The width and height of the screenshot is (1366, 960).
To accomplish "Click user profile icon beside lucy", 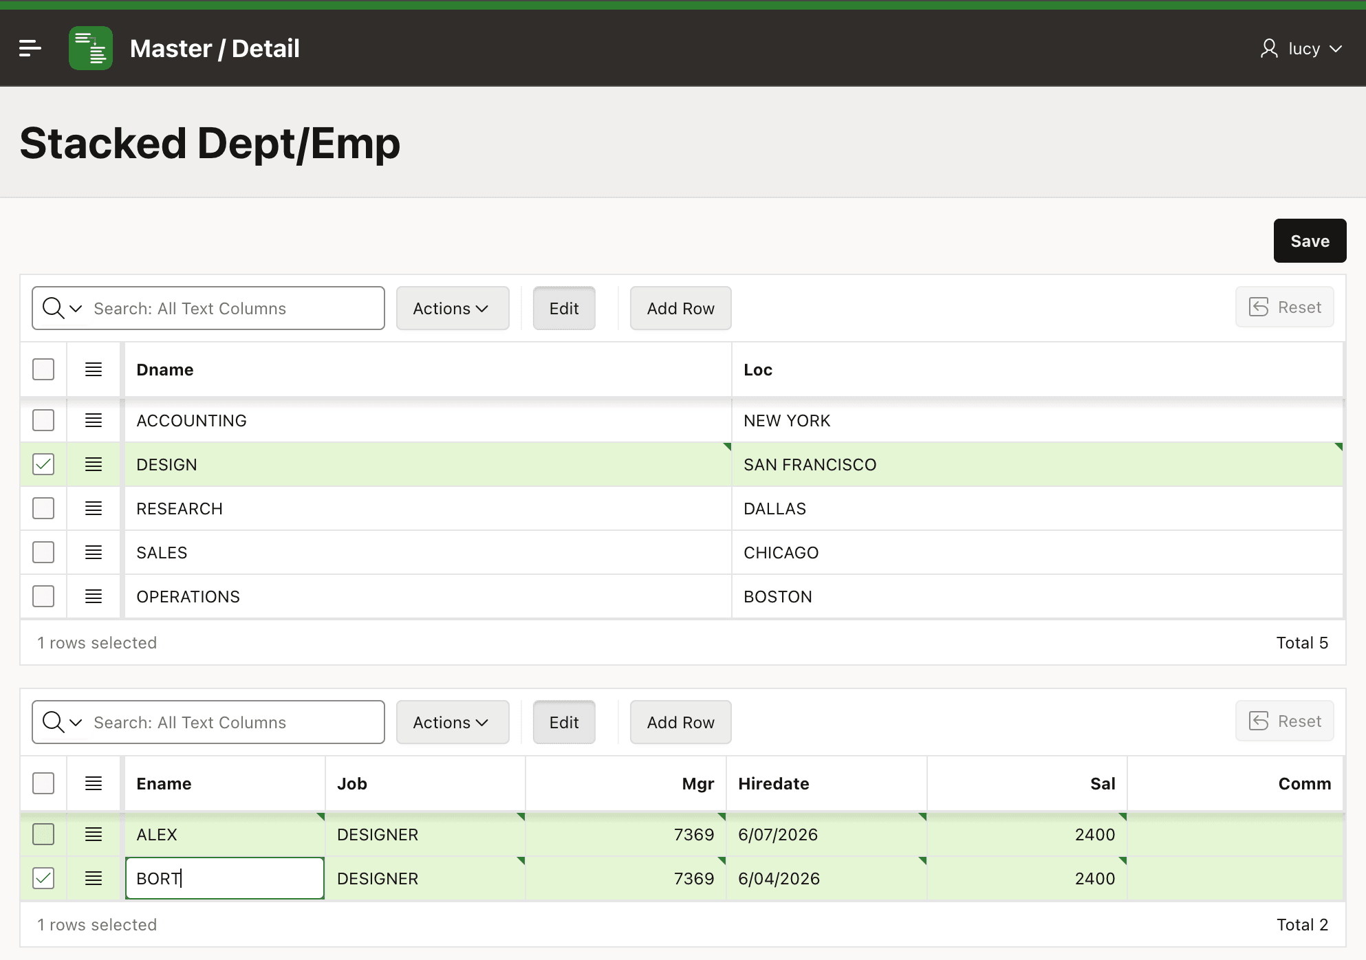I will [1269, 48].
